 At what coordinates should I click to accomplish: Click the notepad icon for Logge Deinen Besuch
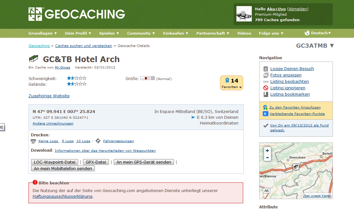click(266, 69)
